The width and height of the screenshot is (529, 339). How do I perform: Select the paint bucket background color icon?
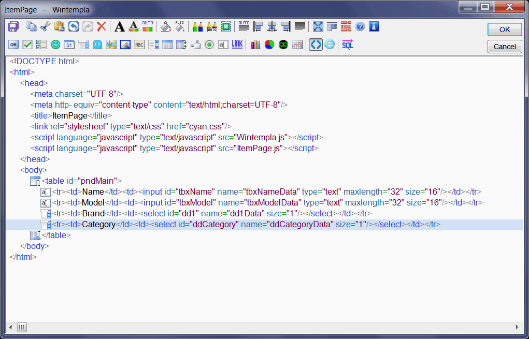click(166, 26)
